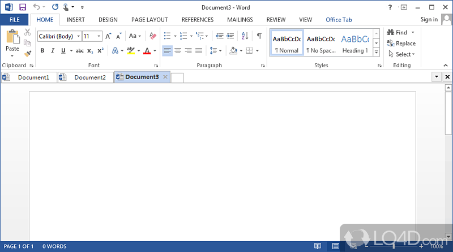This screenshot has width=453, height=252.
Task: Click the Find button
Action: (401, 32)
